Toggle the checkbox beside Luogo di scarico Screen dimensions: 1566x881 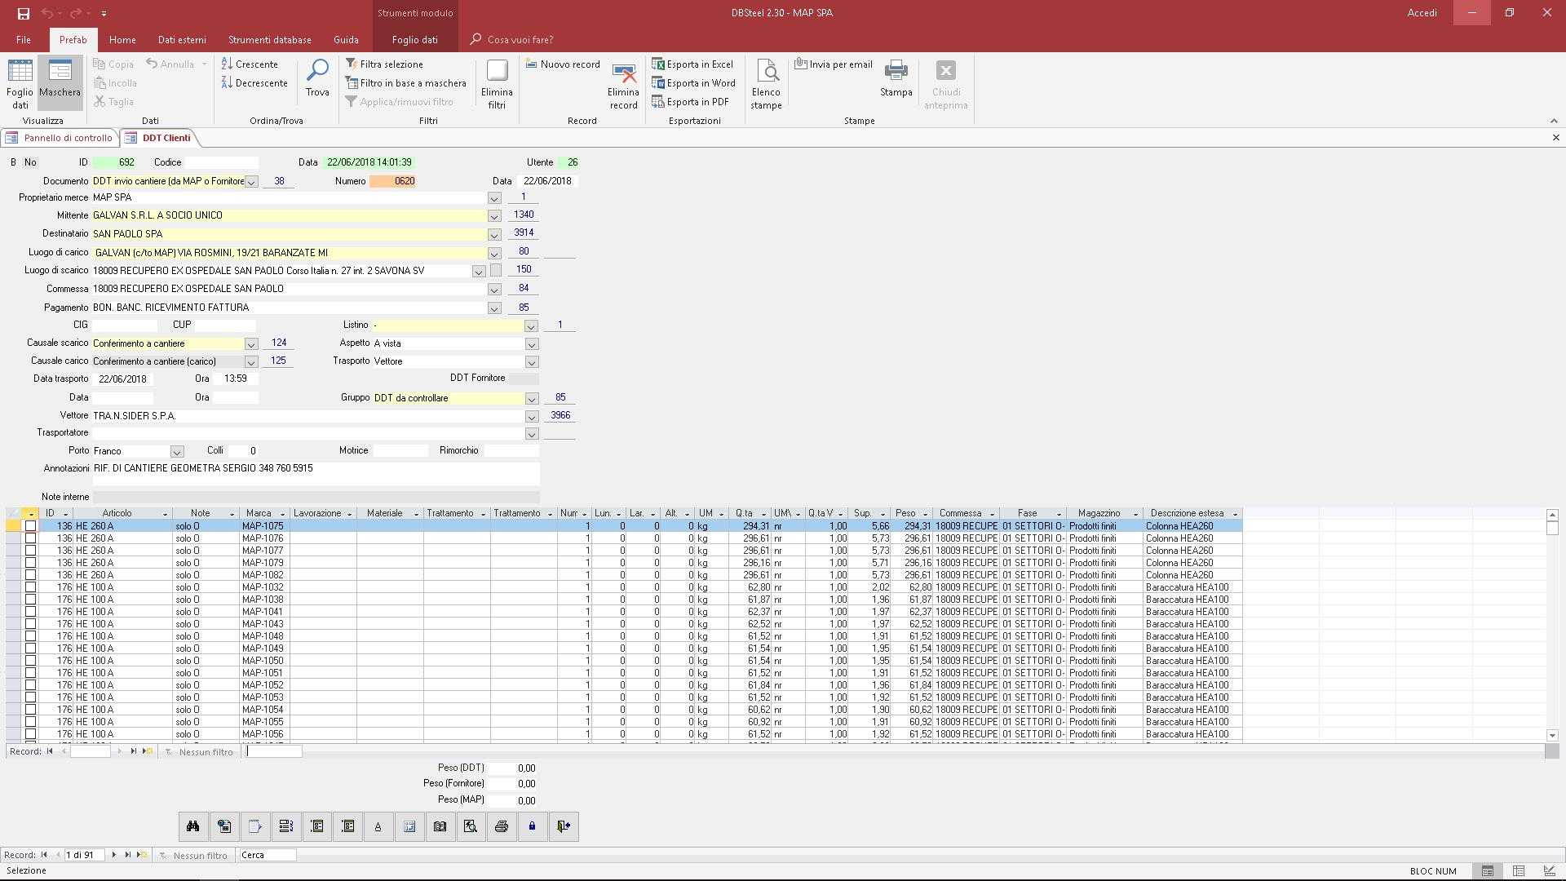click(x=496, y=270)
